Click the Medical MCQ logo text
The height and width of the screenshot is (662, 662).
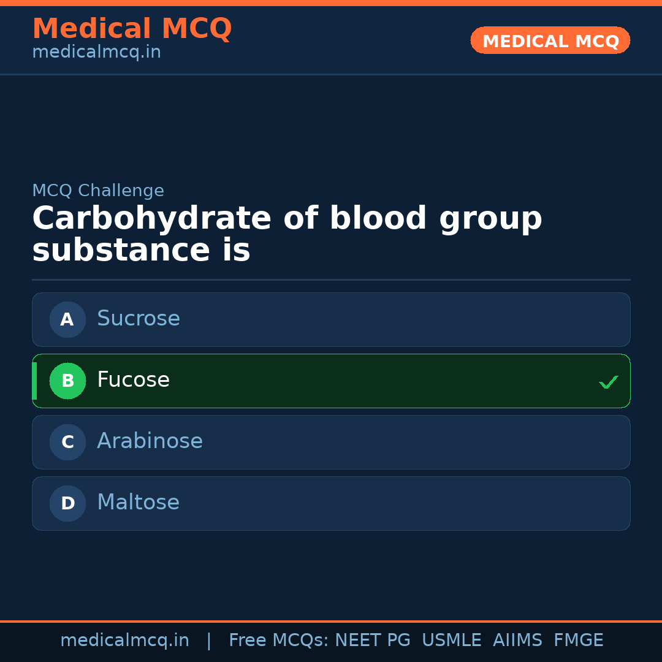pyautogui.click(x=132, y=28)
